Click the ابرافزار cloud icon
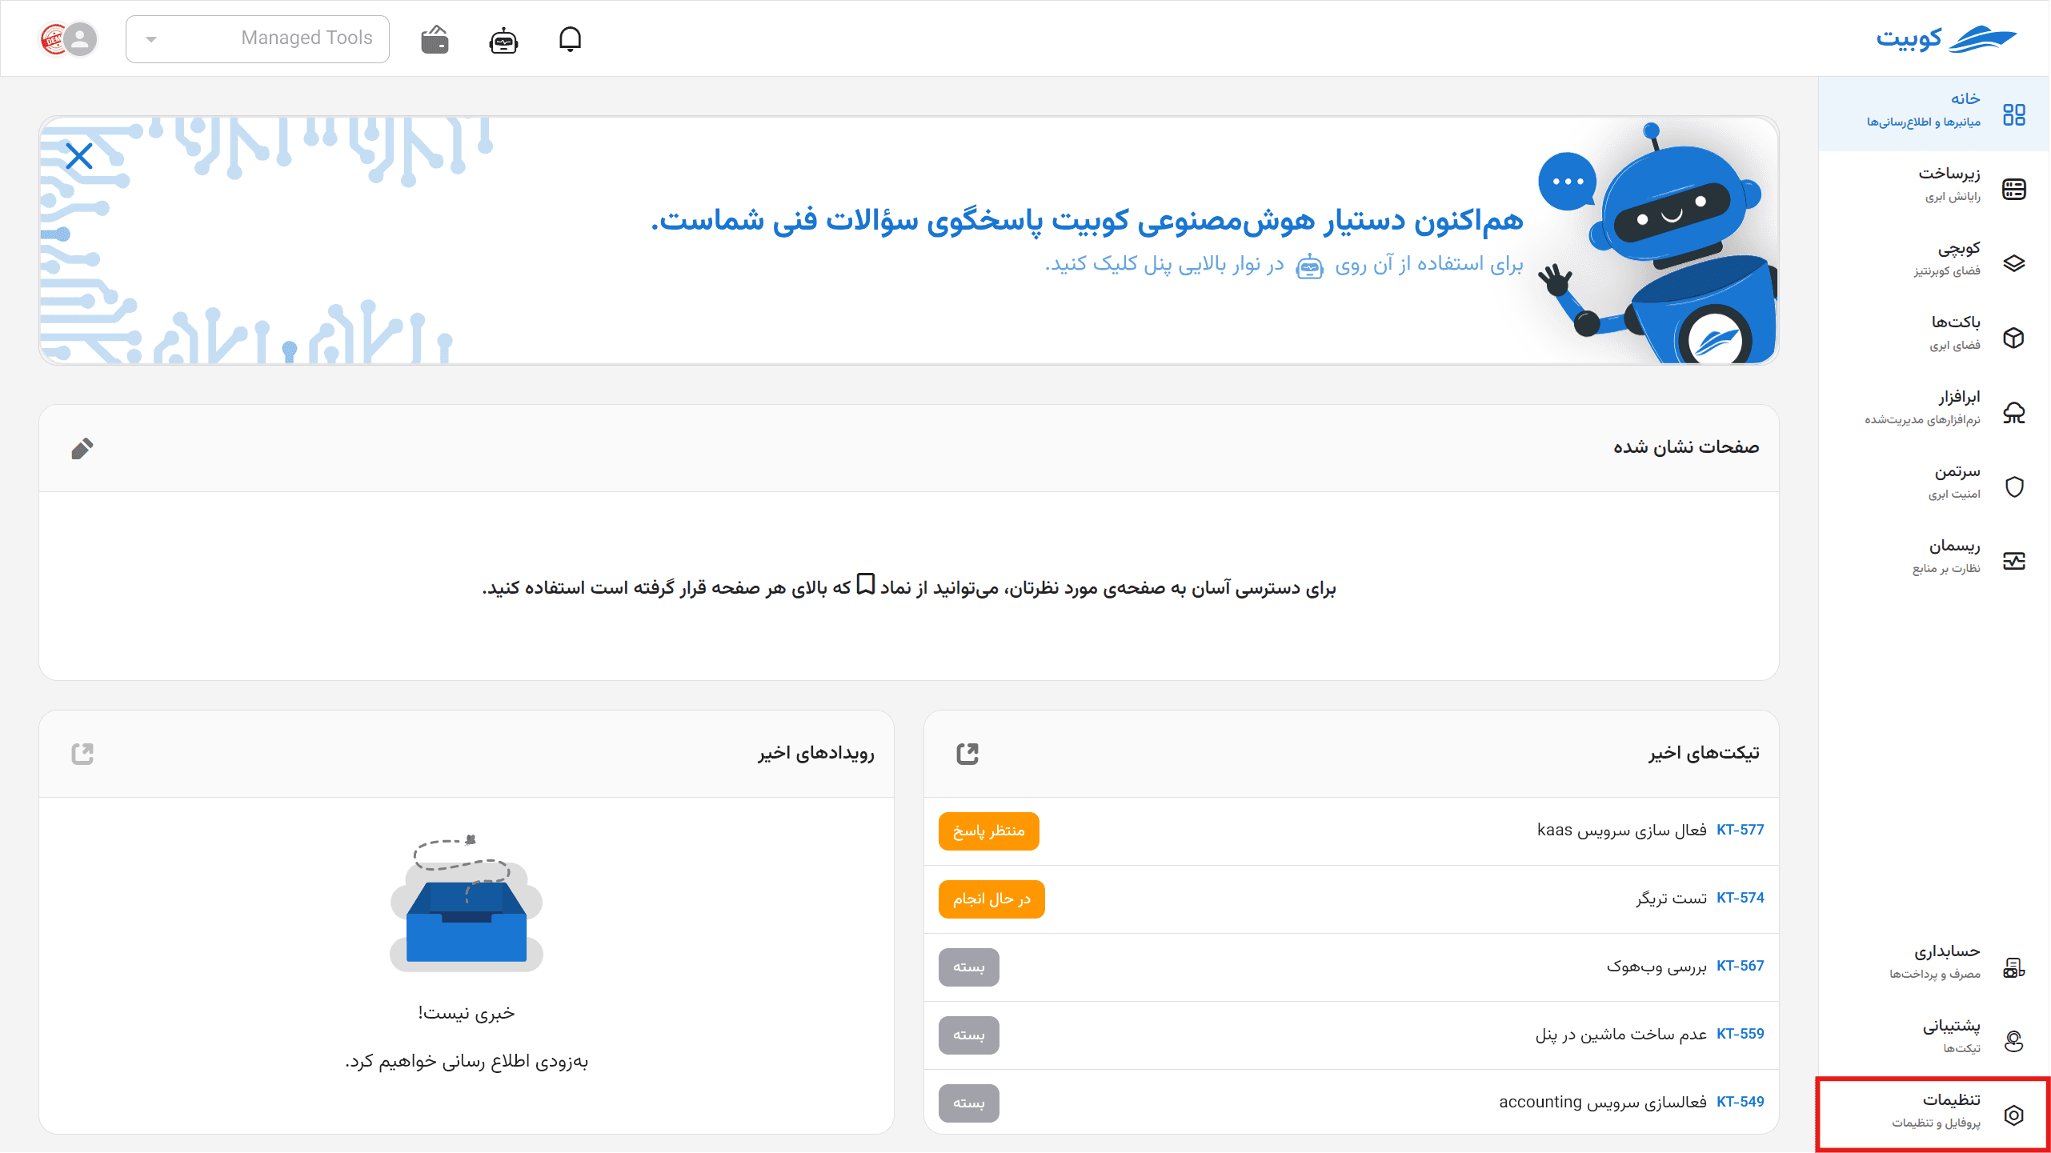The width and height of the screenshot is (2051, 1153). coord(2014,412)
